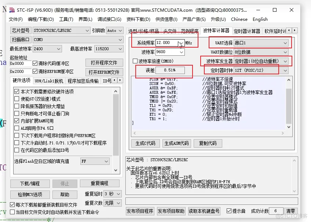
Task: Toggle 内部扩展RAM可用 checkbox
Action: 17,121
